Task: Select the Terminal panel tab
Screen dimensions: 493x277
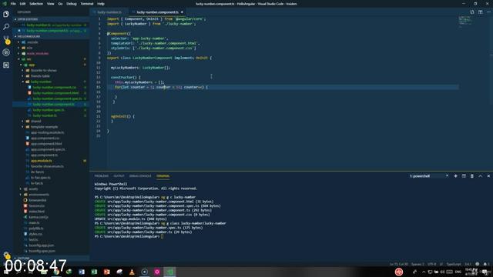Action: coord(163,176)
